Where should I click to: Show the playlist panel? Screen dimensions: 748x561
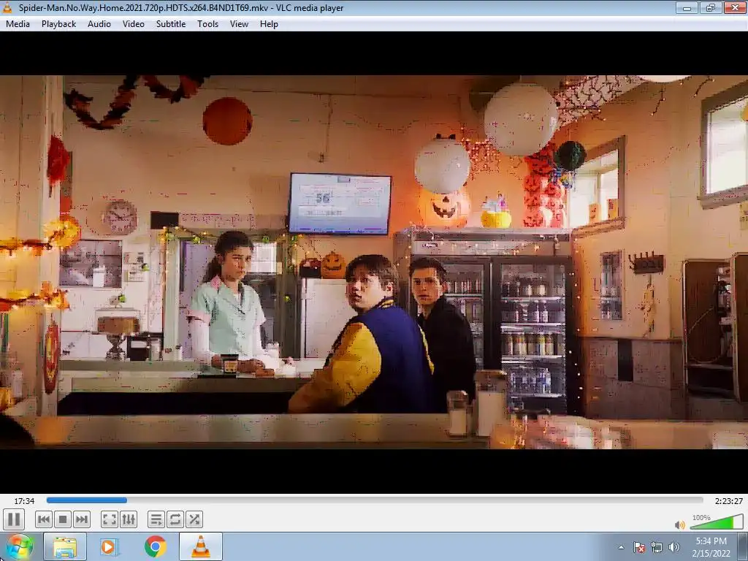(x=156, y=519)
